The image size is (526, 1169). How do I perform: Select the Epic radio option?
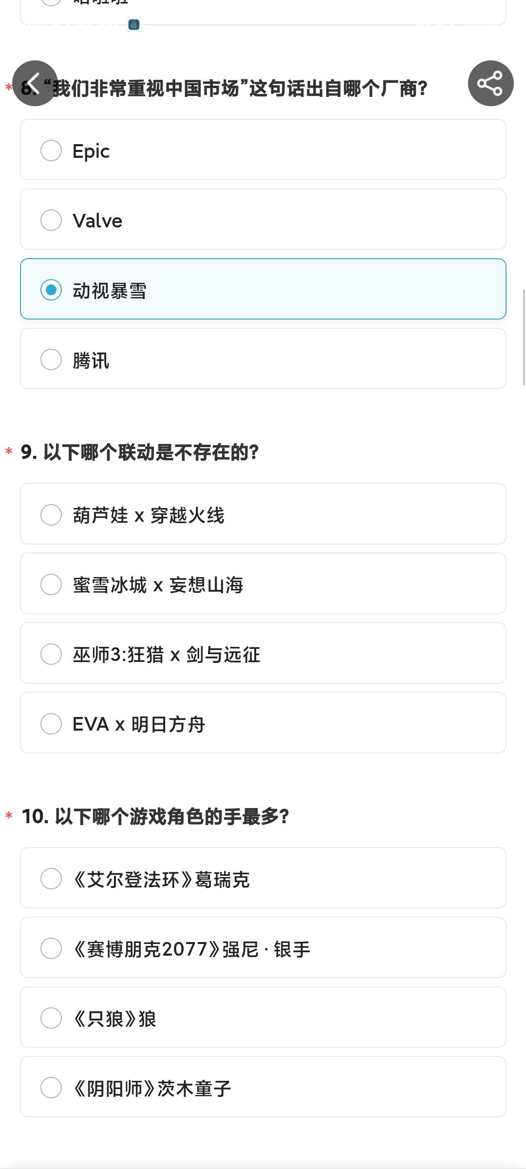(51, 151)
